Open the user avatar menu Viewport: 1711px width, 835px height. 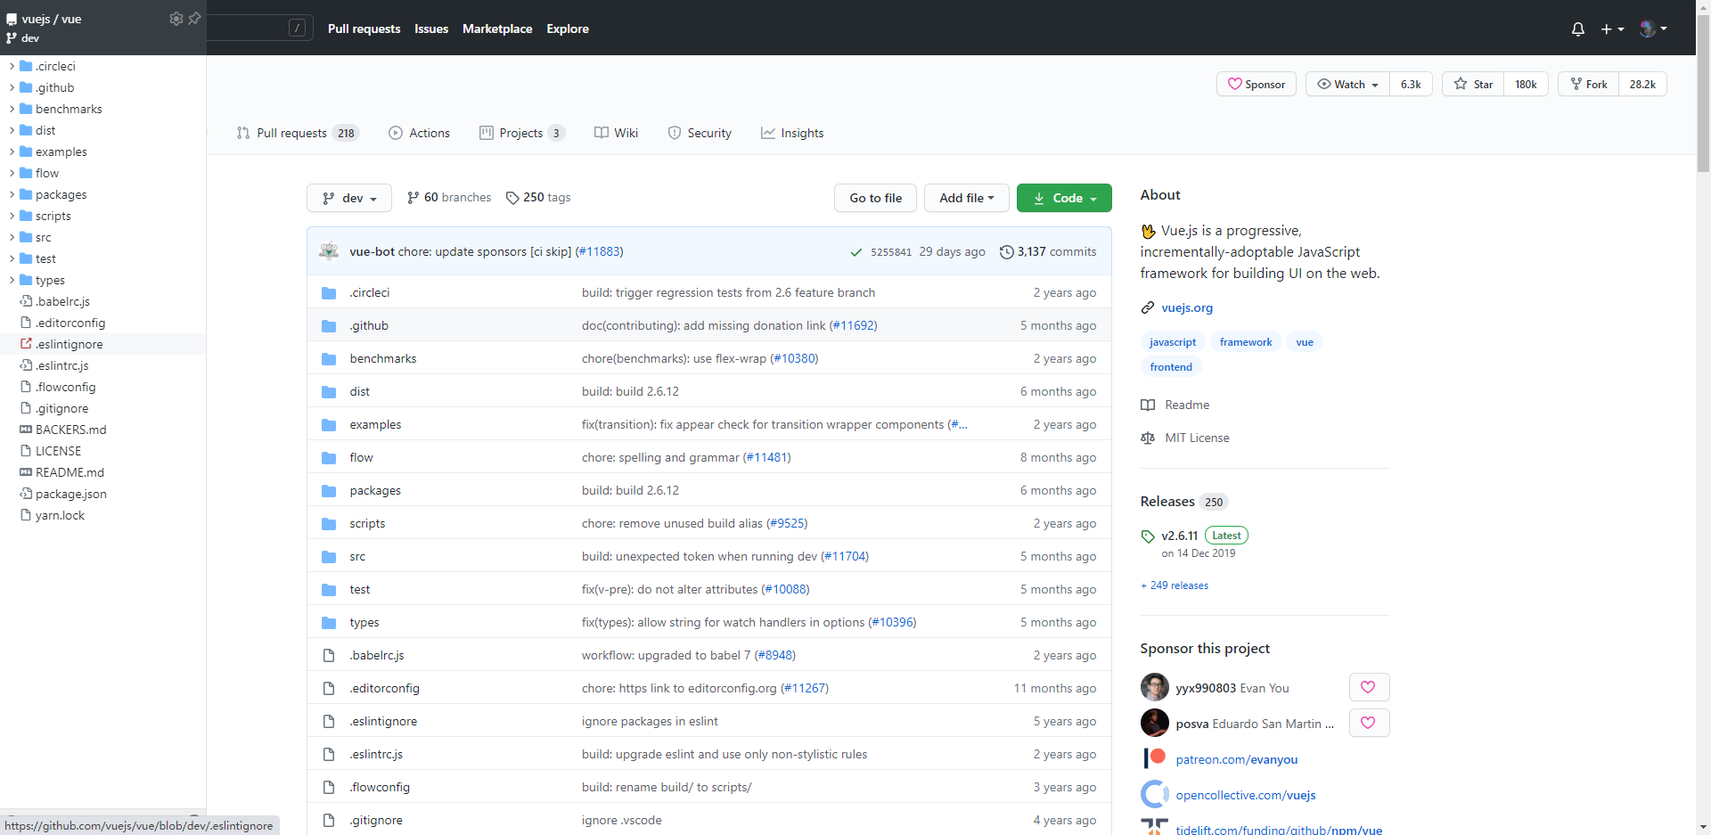[x=1653, y=29]
